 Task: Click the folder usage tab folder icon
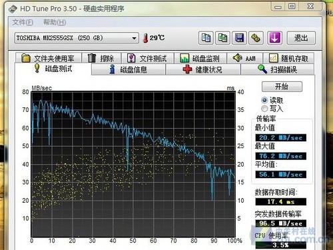pyautogui.click(x=26, y=58)
